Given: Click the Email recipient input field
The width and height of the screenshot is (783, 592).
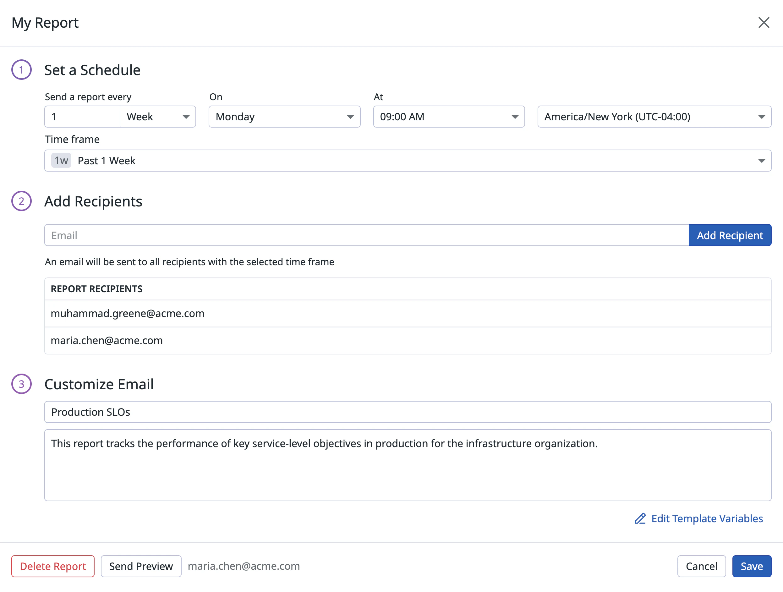Looking at the screenshot, I should pos(366,235).
